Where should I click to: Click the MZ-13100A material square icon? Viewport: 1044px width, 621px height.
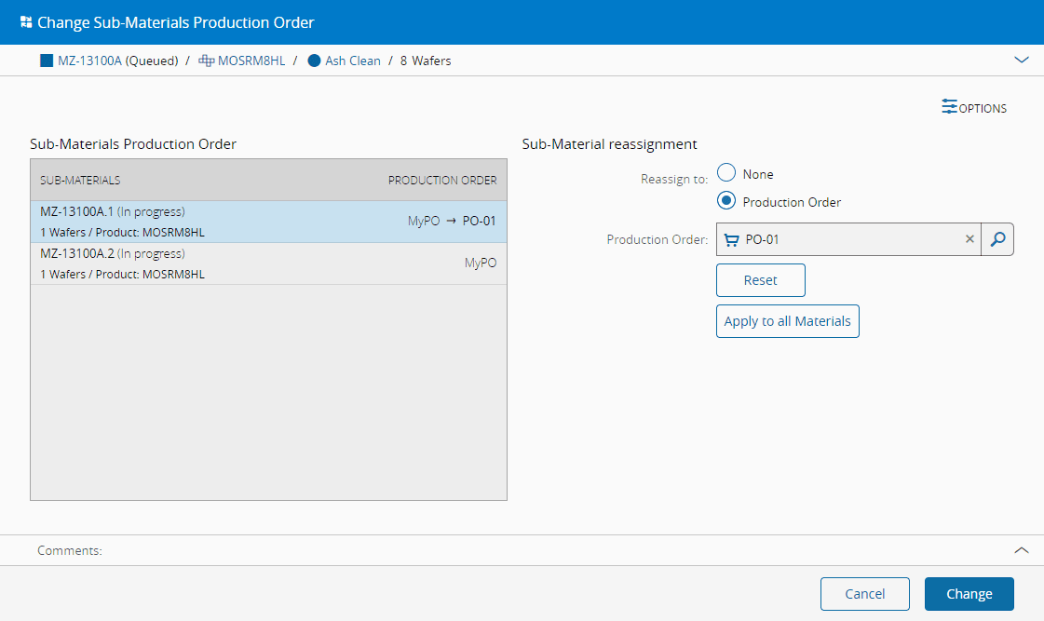pyautogui.click(x=47, y=61)
